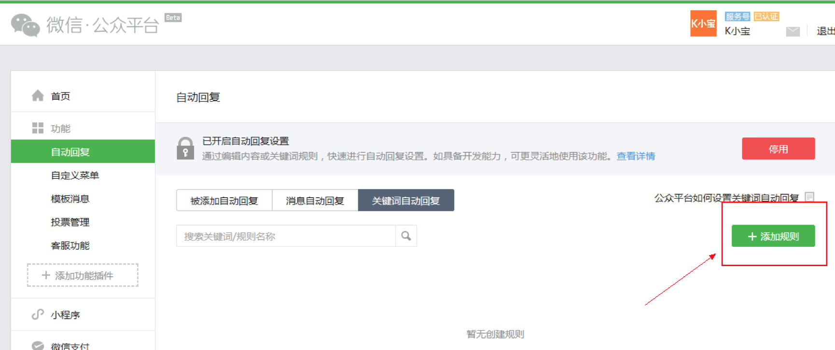The height and width of the screenshot is (350, 835).
Task: Click the 已开启自动回复设置 status text
Action: (x=246, y=141)
